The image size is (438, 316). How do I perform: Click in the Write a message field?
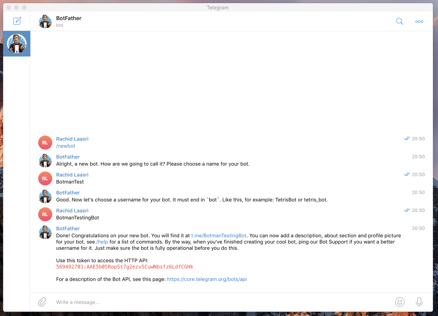(x=223, y=302)
